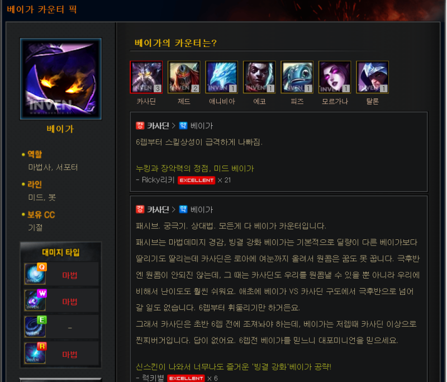Image resolution: width=447 pixels, height=382 pixels.
Task: Click the 약 badge in second counter comment
Action: pos(183,209)
